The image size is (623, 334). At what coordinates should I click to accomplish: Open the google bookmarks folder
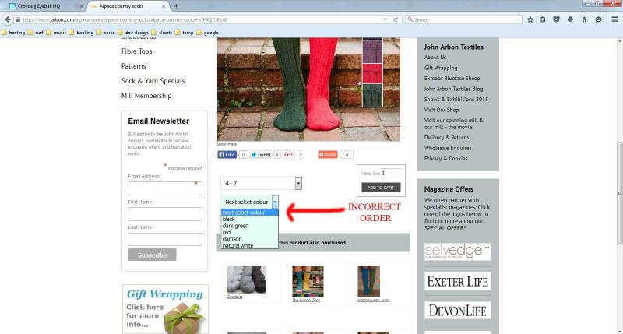point(207,33)
